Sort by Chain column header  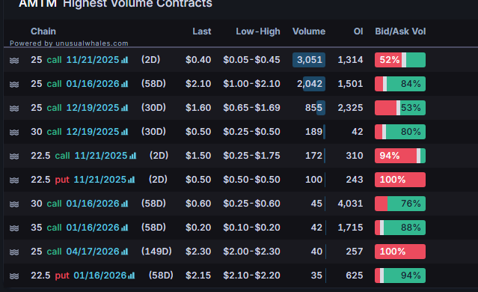pos(43,31)
